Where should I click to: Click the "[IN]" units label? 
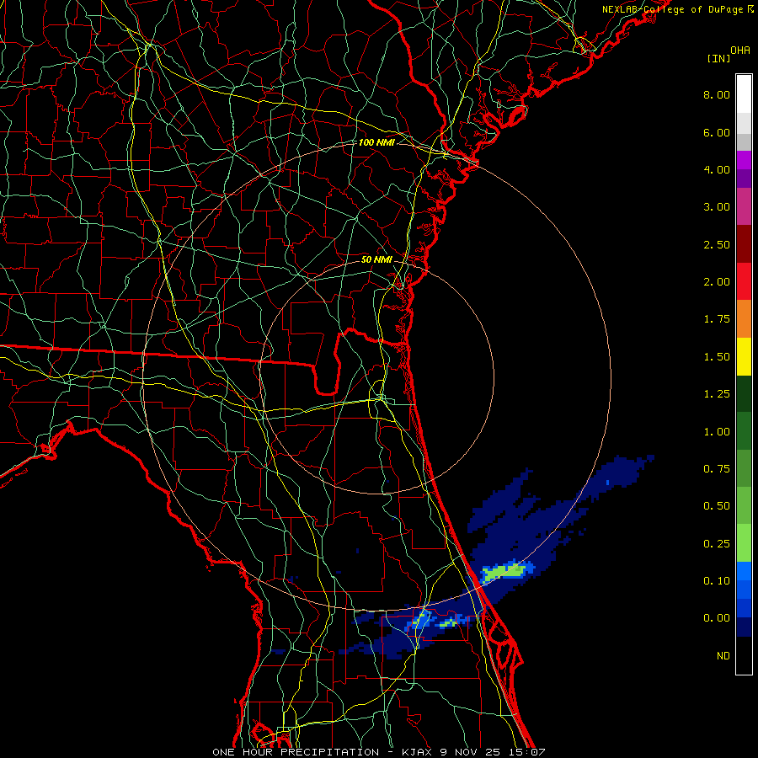pos(718,58)
